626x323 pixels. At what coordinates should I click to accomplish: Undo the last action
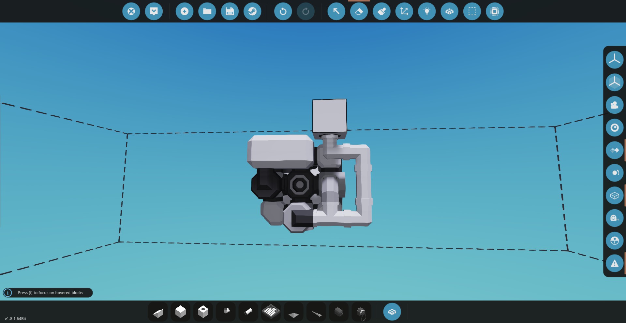(x=283, y=11)
